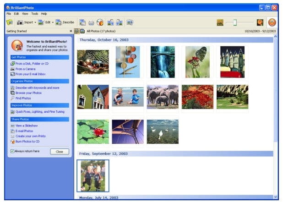Viewport: 283px width, 203px height.
Task: Click the Edit photo button
Action: 44,22
